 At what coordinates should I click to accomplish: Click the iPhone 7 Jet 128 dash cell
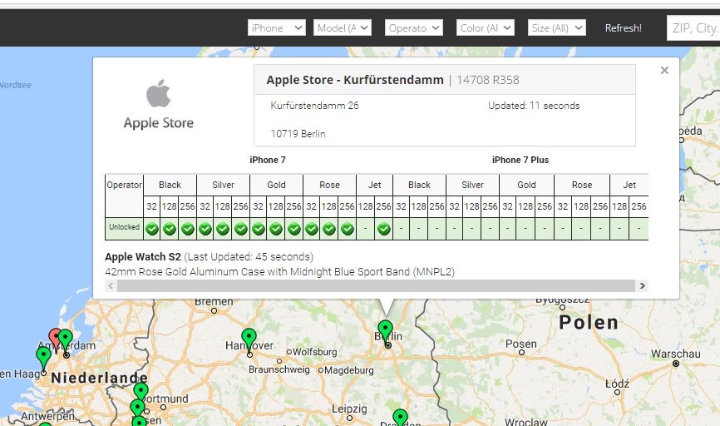(x=365, y=229)
